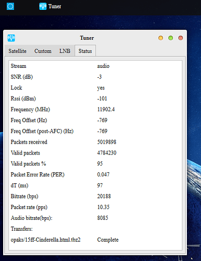Click the yellow minimize window button
The height and width of the screenshot is (261, 201).
161,38
